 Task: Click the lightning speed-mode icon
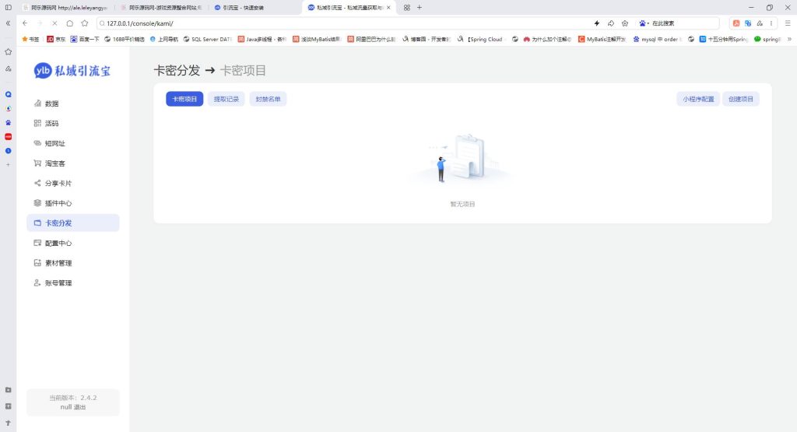tap(597, 23)
